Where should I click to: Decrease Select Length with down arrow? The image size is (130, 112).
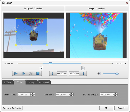pos(115,95)
